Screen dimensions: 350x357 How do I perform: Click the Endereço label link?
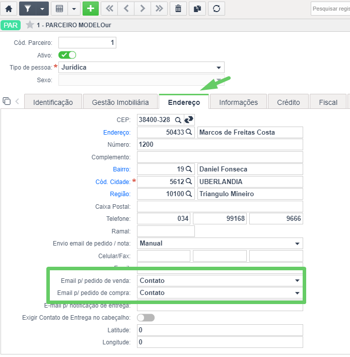[x=117, y=133]
